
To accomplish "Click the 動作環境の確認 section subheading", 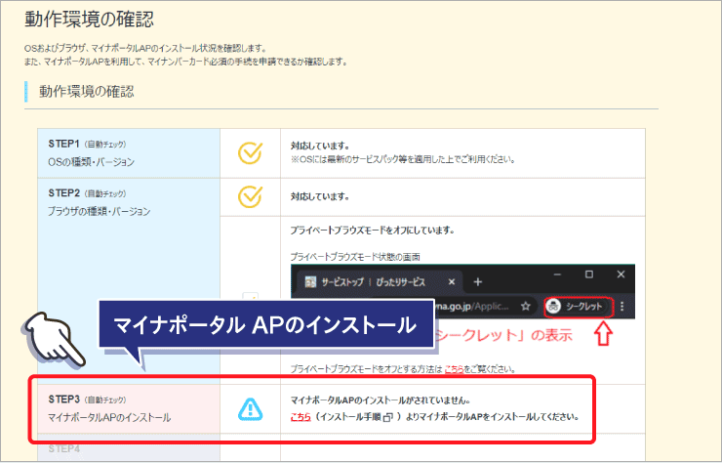I will (x=86, y=91).
